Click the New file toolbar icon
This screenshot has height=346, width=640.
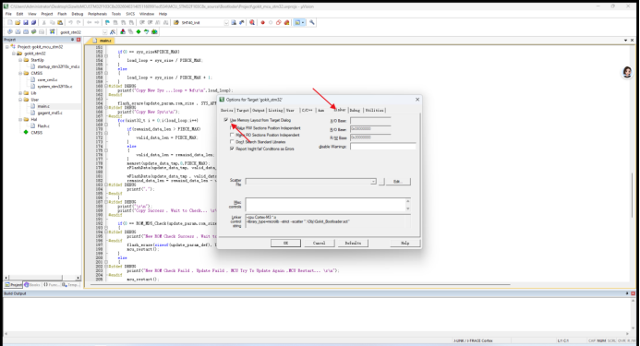coord(10,22)
